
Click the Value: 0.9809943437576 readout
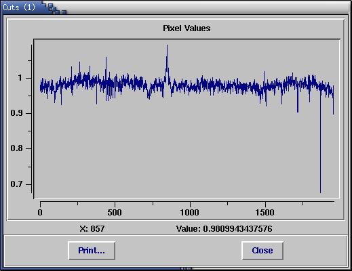tap(224, 229)
